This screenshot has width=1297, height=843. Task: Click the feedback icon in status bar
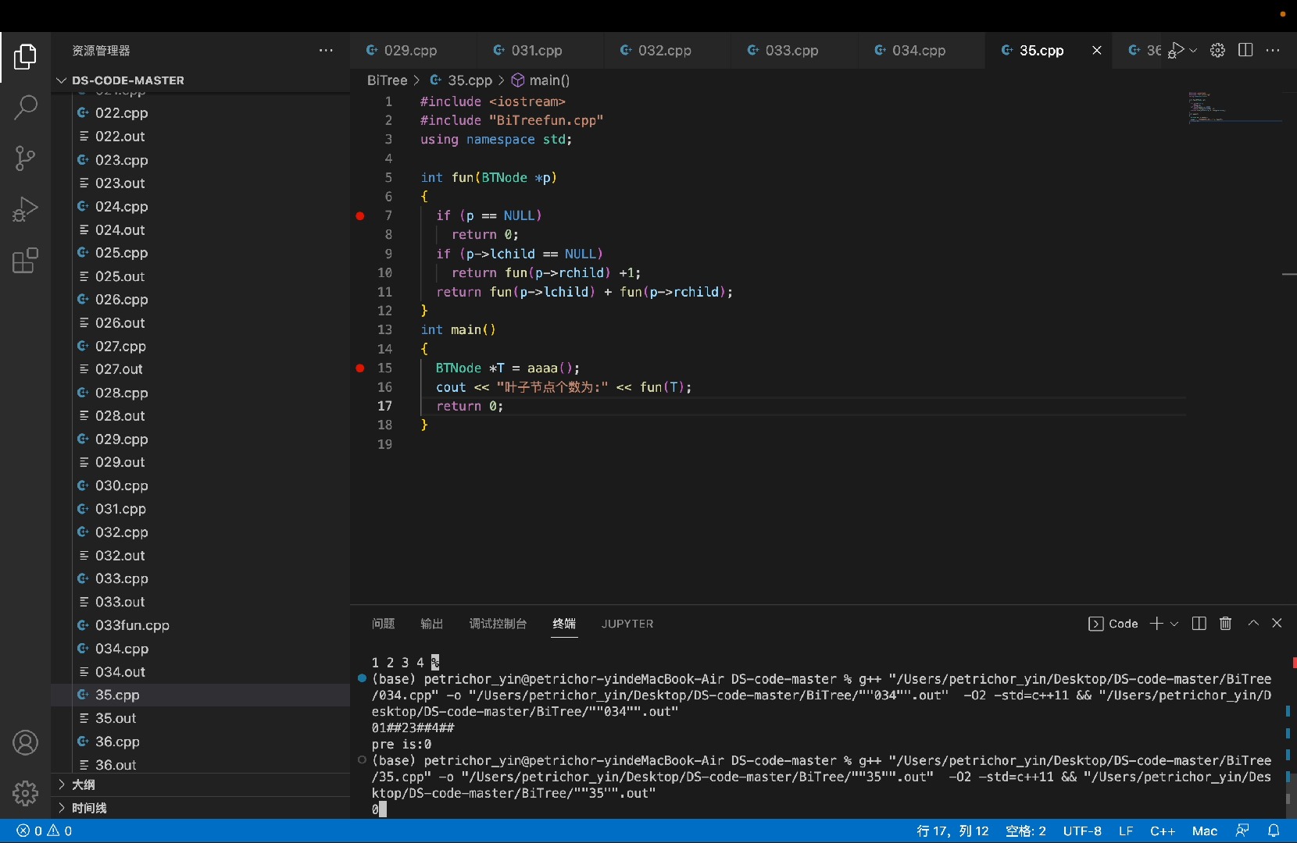pyautogui.click(x=1242, y=831)
